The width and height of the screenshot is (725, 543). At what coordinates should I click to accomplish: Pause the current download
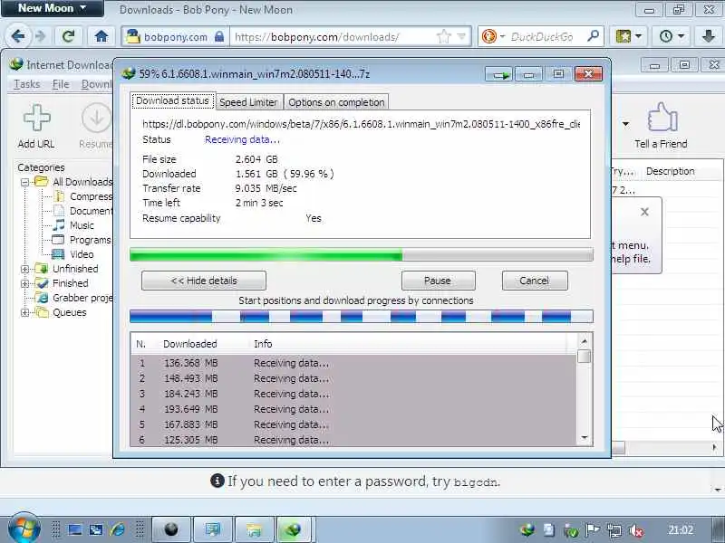pos(438,281)
